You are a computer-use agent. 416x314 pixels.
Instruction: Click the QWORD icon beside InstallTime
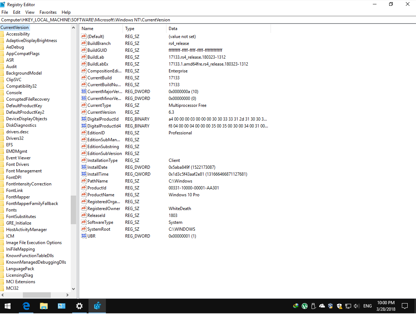pos(84,174)
